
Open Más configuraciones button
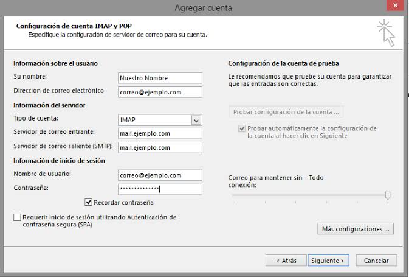tap(356, 229)
